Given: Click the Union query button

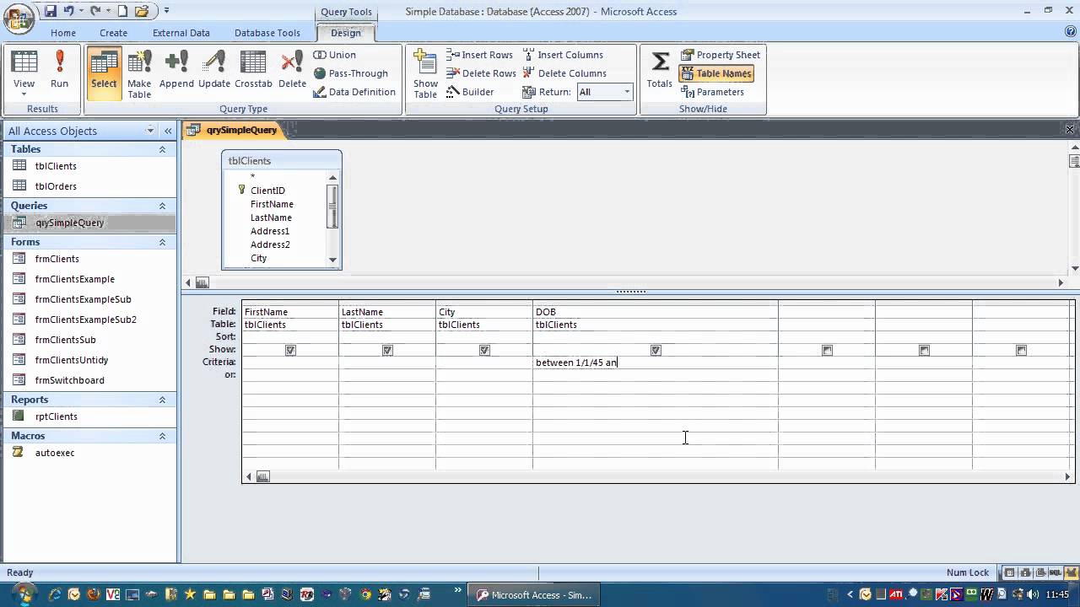Looking at the screenshot, I should [x=335, y=55].
